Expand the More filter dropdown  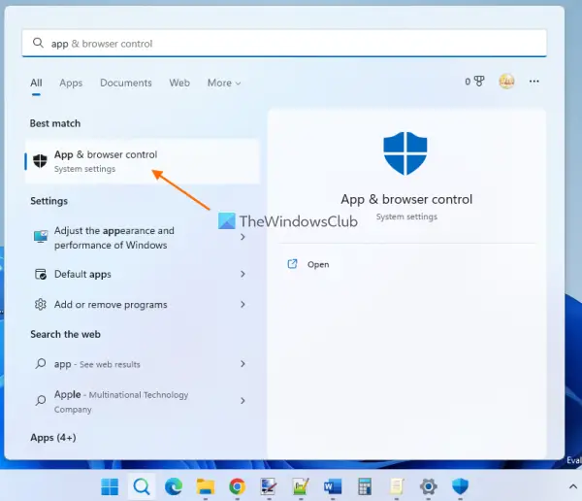224,83
